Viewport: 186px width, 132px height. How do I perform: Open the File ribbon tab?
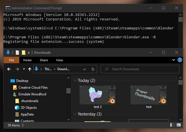11,60
